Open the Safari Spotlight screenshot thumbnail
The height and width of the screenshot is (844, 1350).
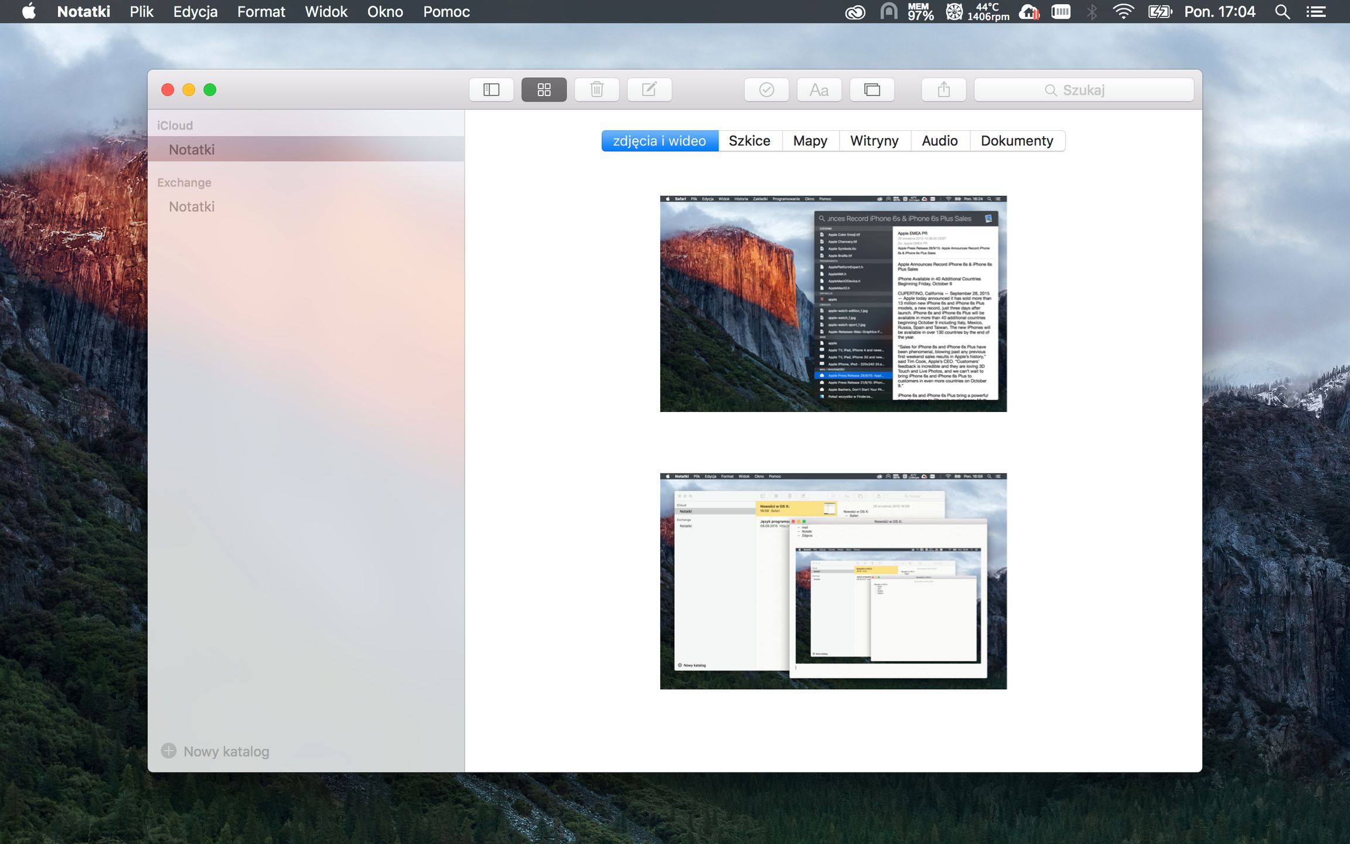tap(833, 304)
